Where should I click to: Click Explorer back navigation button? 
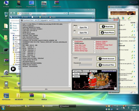click(x=11, y=13)
